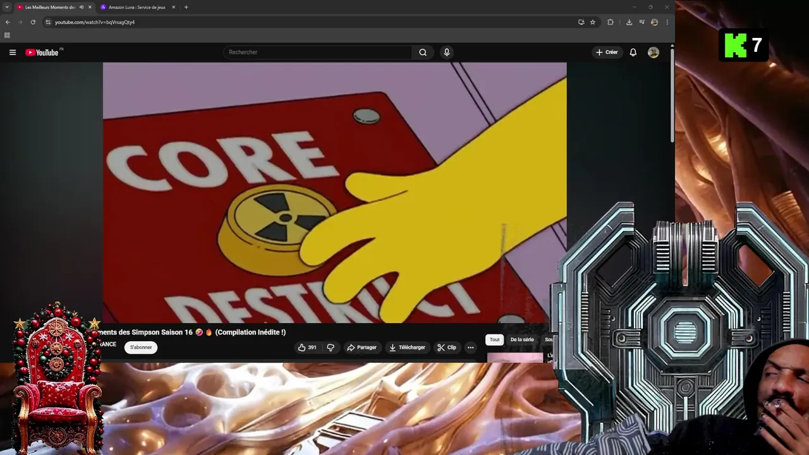This screenshot has height=455, width=809.
Task: Mute the tab via speaker icon
Action: (x=82, y=7)
